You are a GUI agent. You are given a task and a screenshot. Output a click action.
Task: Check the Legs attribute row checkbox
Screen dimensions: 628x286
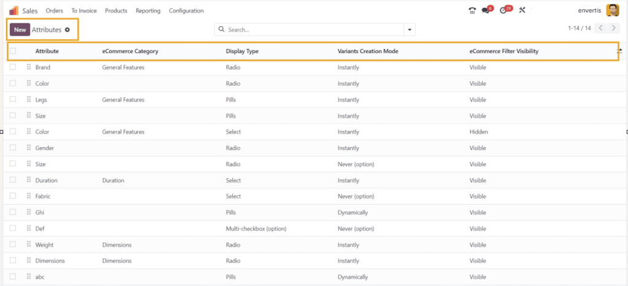tap(13, 100)
